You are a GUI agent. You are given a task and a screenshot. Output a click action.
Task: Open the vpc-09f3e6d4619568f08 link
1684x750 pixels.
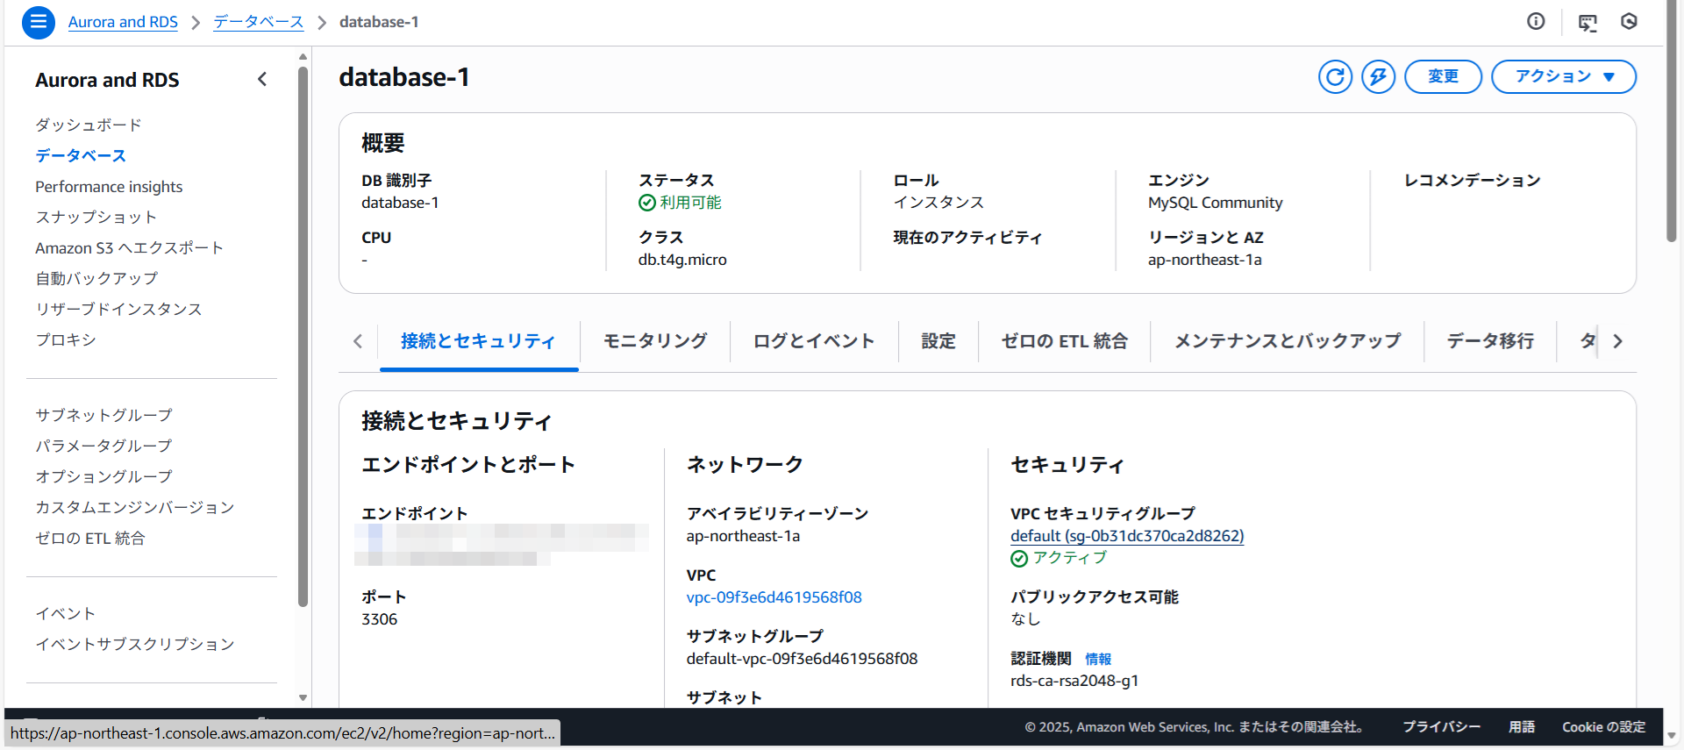(x=774, y=597)
